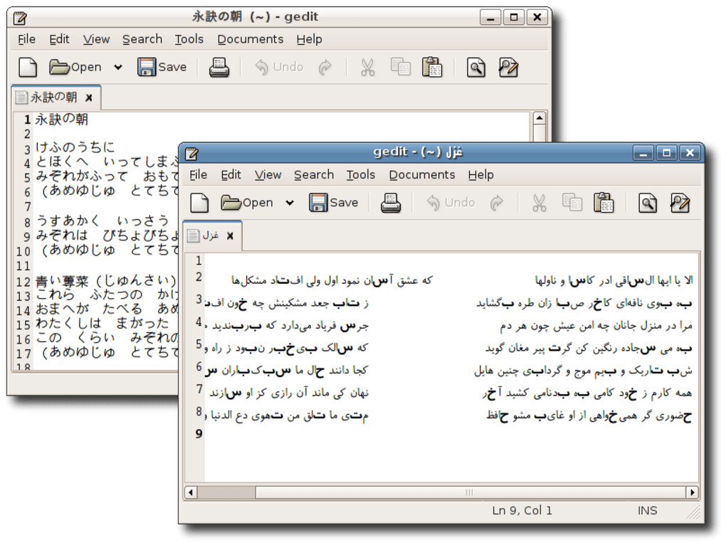
Task: Click Redo arrow in front gedit window
Action: coord(497,203)
